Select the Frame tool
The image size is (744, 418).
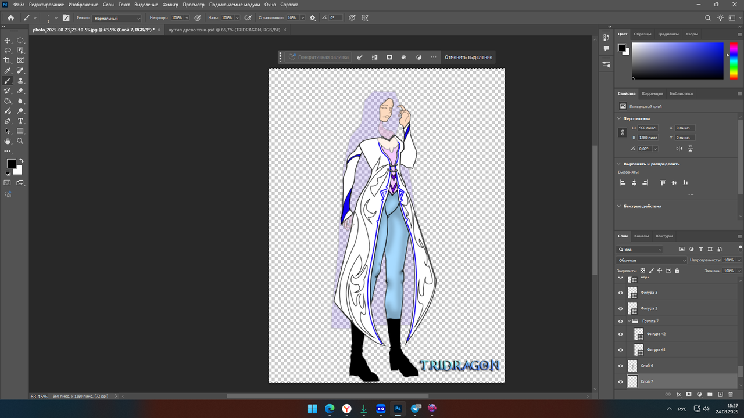click(20, 60)
